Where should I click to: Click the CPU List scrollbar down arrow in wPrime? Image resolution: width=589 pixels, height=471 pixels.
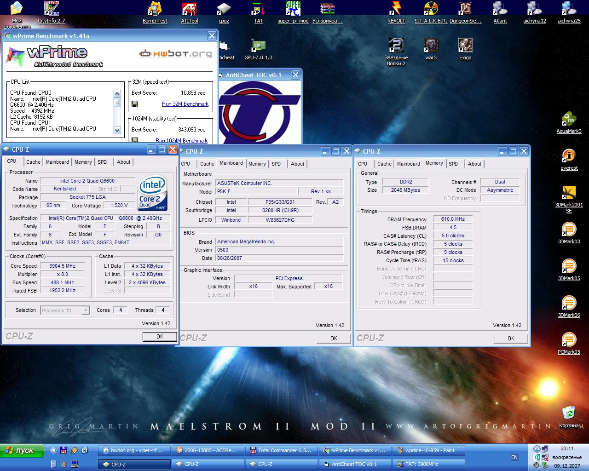(x=117, y=130)
